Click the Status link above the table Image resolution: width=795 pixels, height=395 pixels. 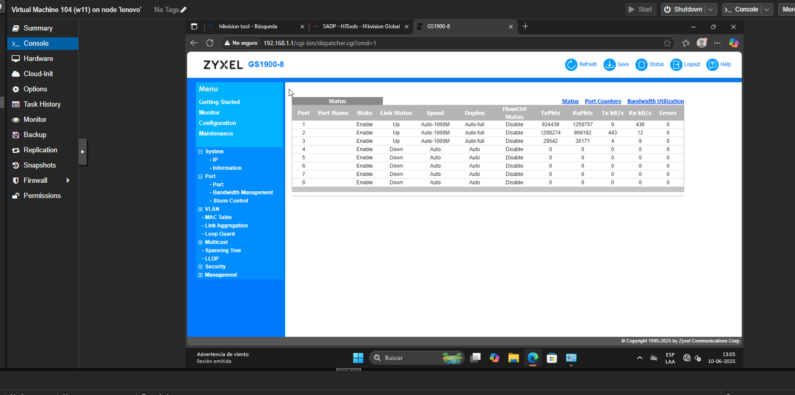(570, 101)
